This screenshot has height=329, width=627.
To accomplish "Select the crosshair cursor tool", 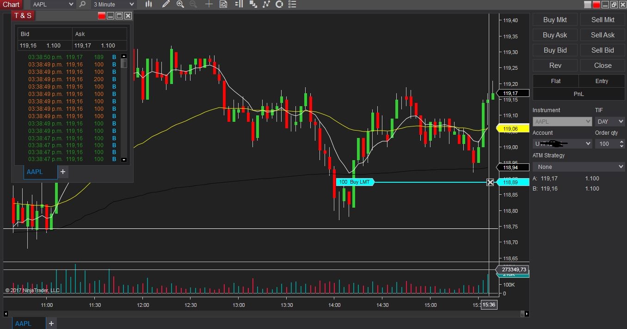I will (x=209, y=5).
